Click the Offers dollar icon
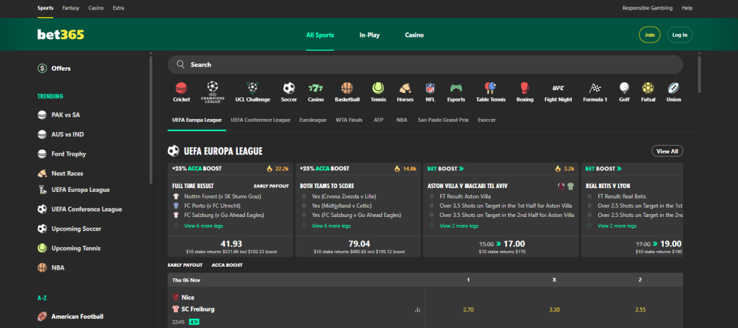Viewport: 738px width, 328px height. coord(43,68)
